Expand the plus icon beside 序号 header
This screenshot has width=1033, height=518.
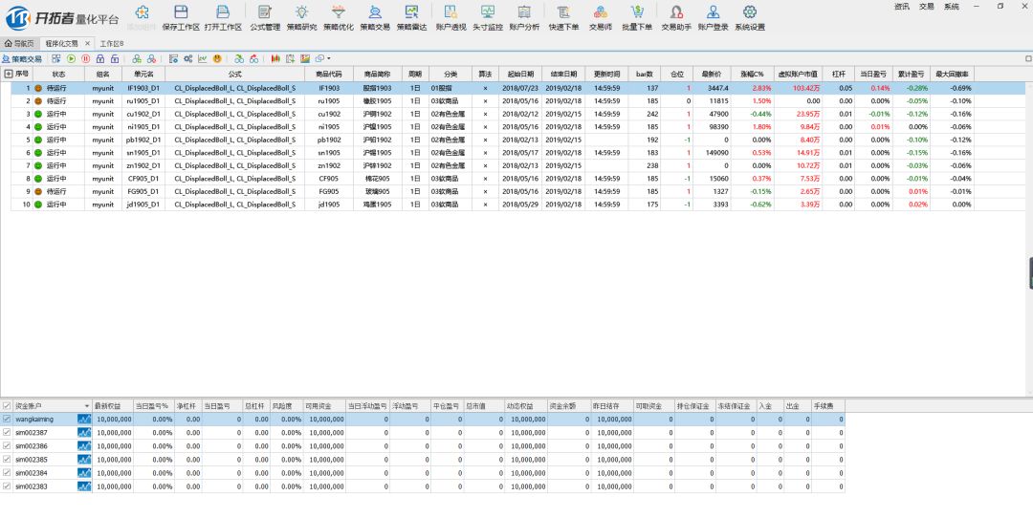[9, 74]
